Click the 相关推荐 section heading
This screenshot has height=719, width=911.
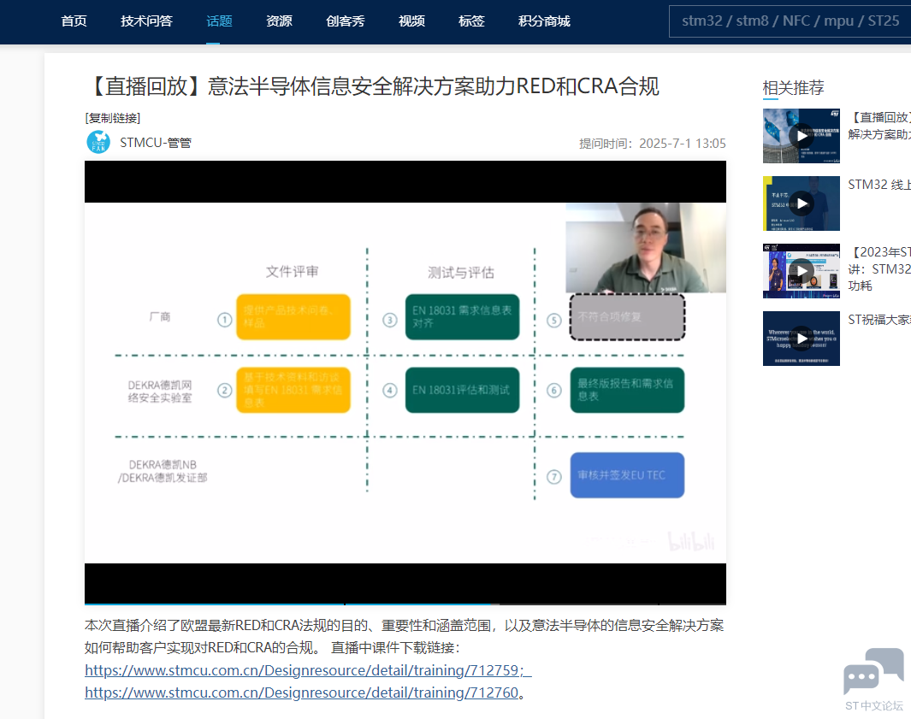[x=793, y=88]
